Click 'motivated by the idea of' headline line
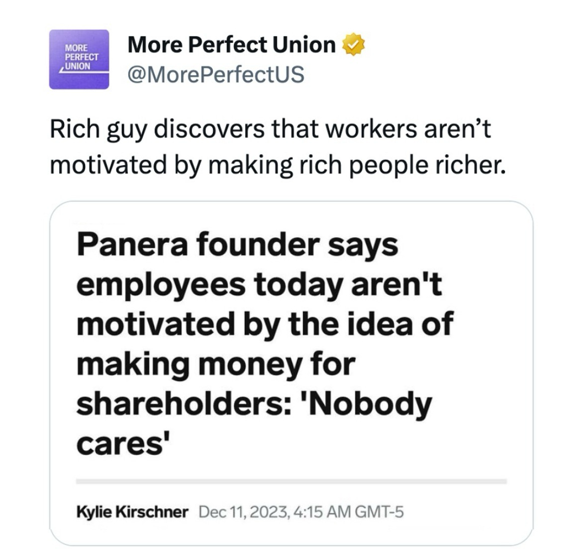 pos(265,324)
